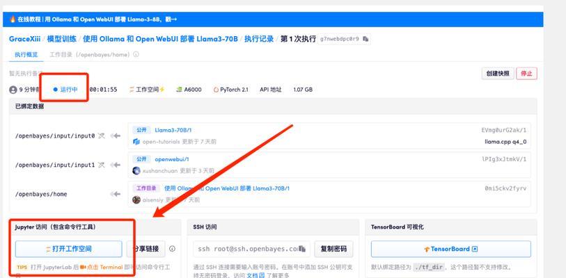
Task: Click the xushanchuan avatar
Action: (x=136, y=170)
